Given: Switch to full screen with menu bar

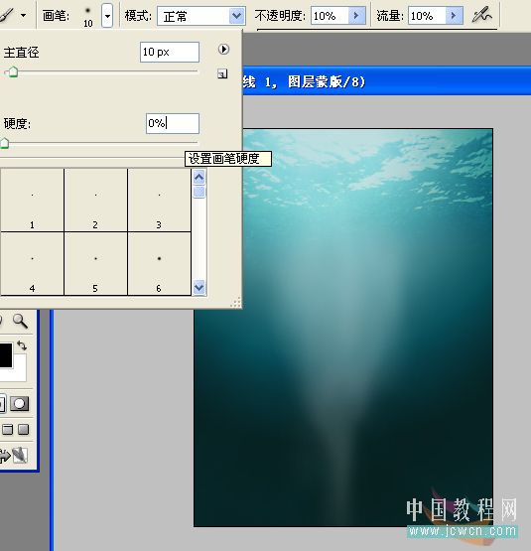Looking at the screenshot, I should pyautogui.click(x=7, y=430).
